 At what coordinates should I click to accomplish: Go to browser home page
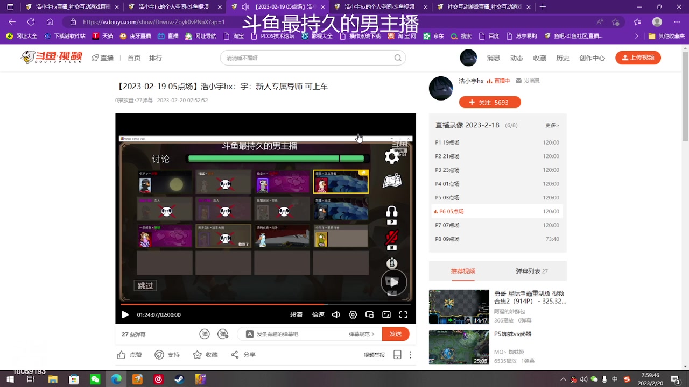[50, 22]
